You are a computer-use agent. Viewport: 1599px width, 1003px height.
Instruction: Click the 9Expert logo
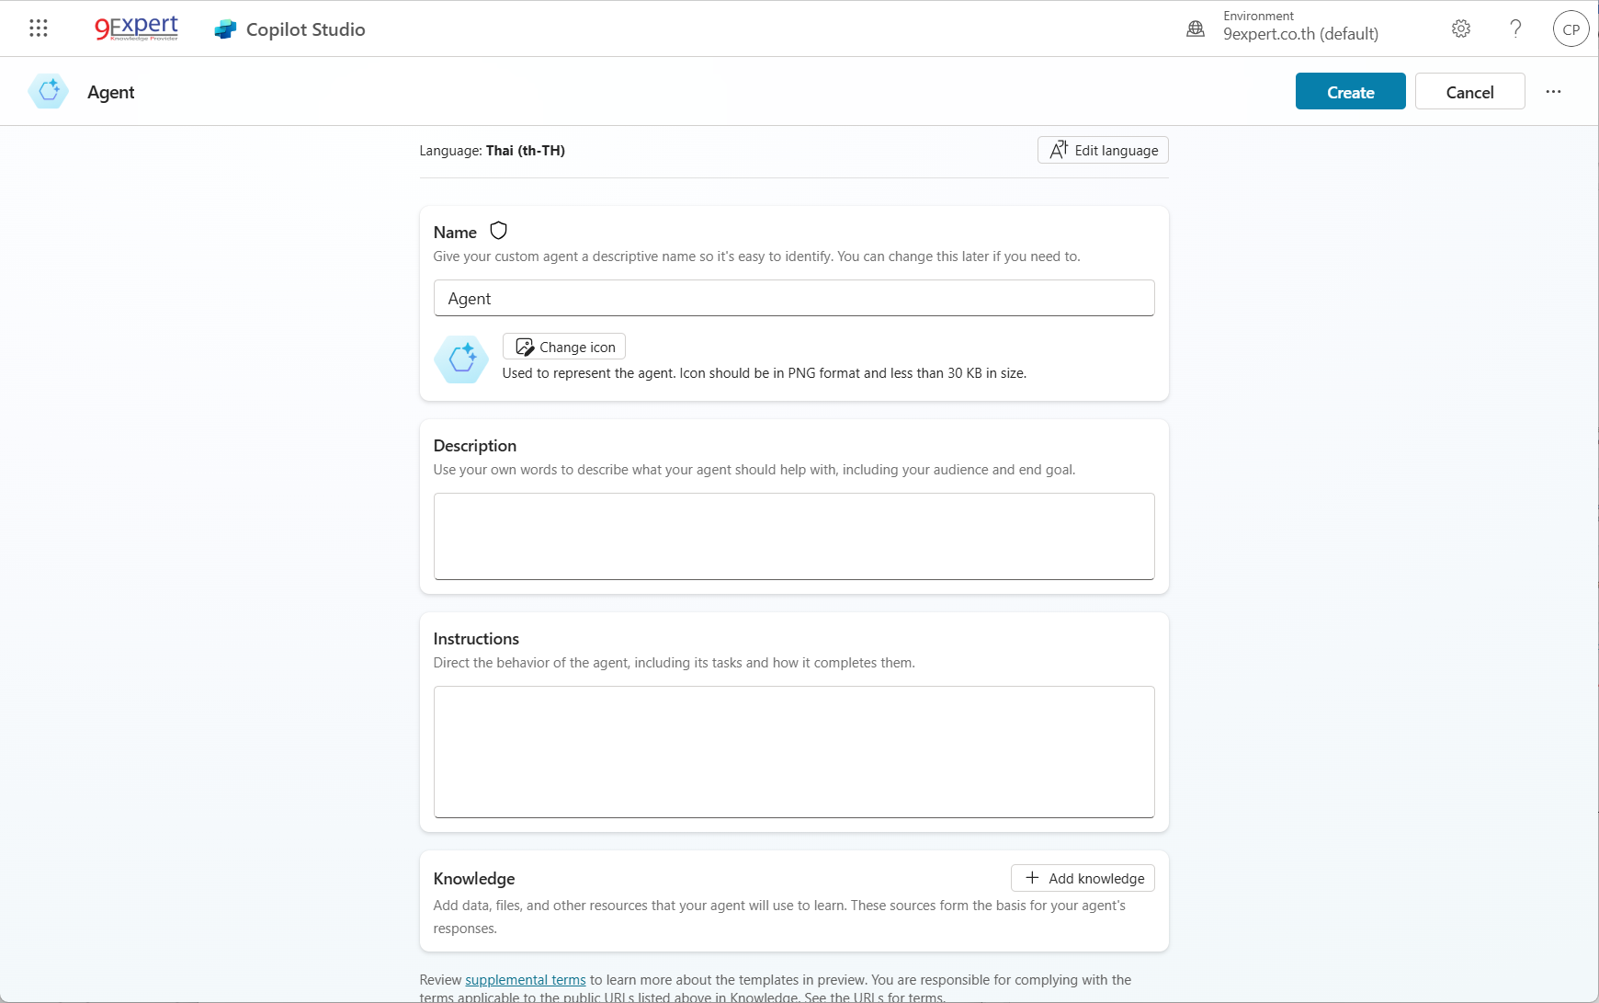pyautogui.click(x=134, y=27)
